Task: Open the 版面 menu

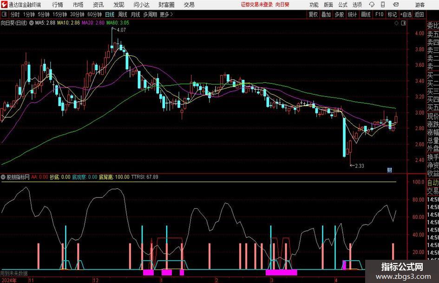Action: point(328,5)
